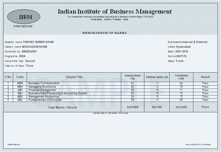Select father's name 'MOHIUDDIN KHAN'
This screenshot has width=221, height=152.
click(x=34, y=47)
